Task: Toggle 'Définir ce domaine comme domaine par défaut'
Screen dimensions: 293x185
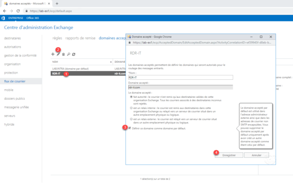Action: pos(129,128)
